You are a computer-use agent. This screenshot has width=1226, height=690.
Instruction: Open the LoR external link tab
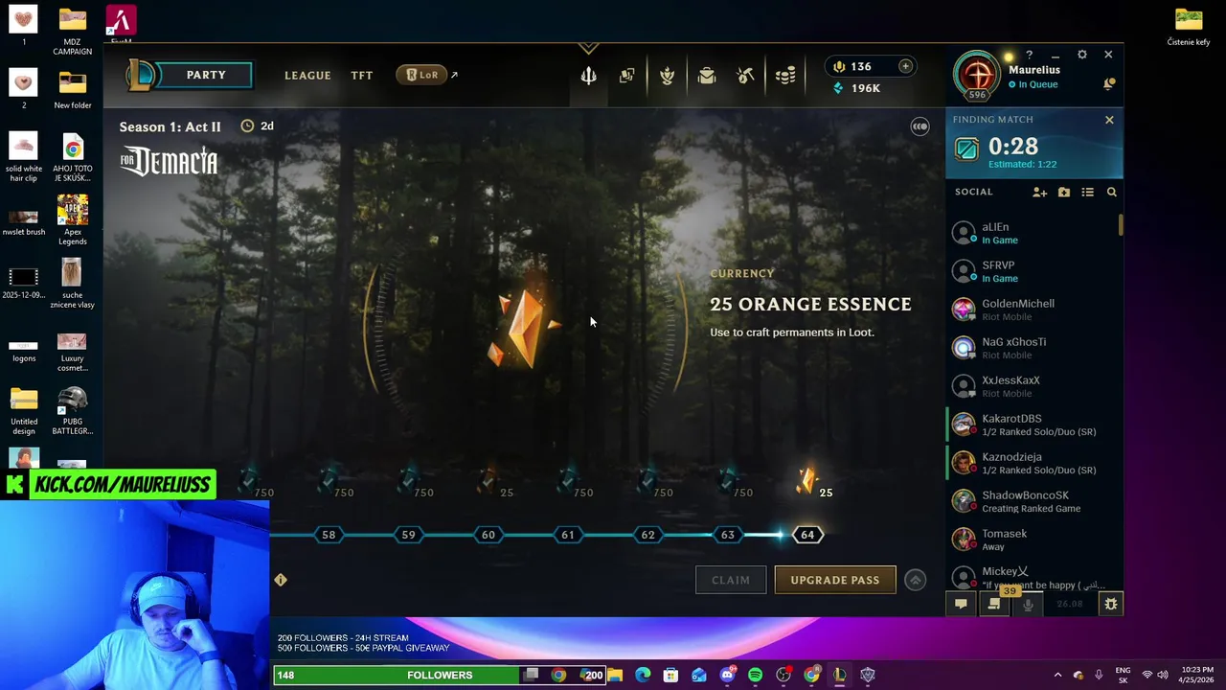click(427, 75)
